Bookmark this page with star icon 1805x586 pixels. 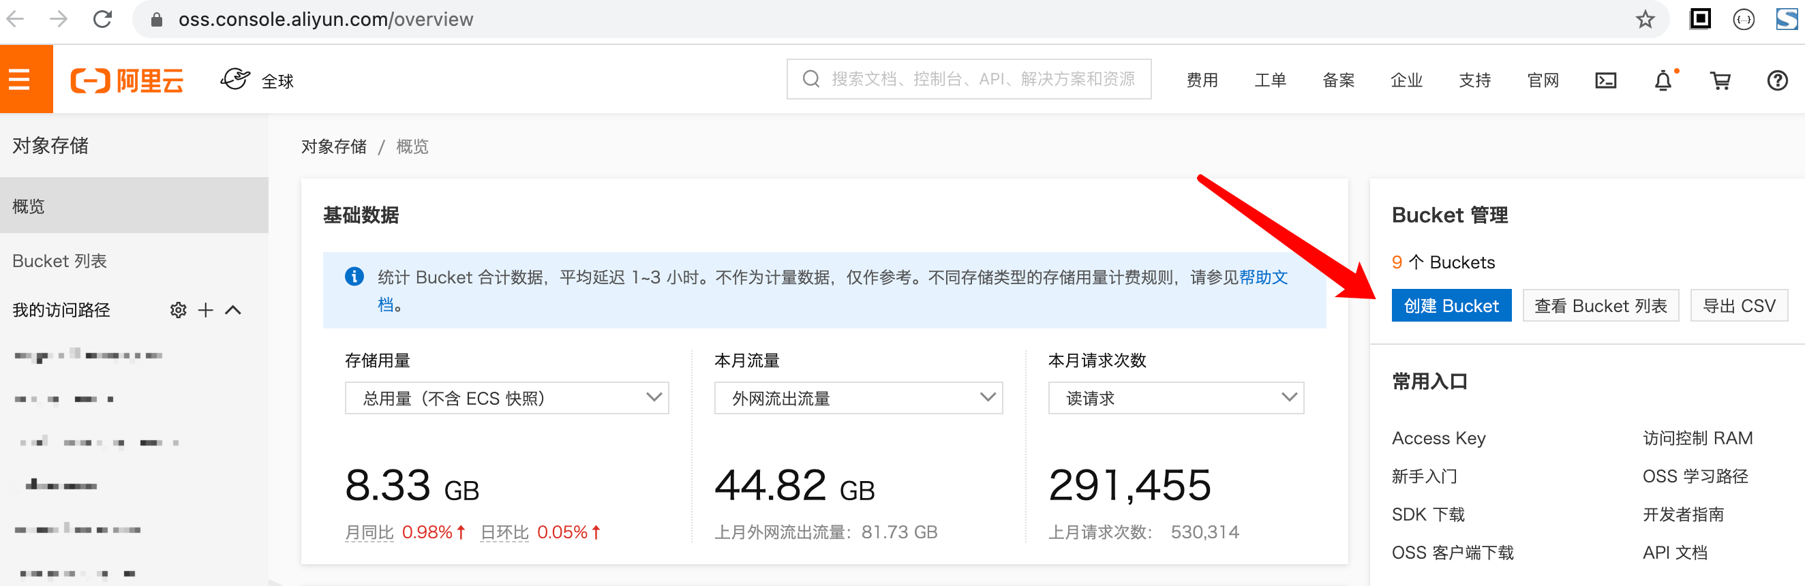coord(1645,19)
